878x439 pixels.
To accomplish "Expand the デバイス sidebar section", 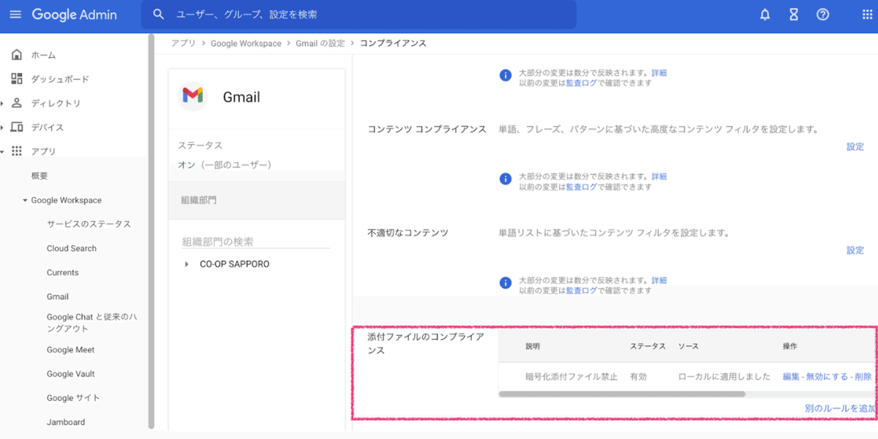I will tap(4, 127).
